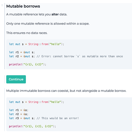This screenshot has height=136, width=132.
Task: Click the sentence A mutable reference lets you
Action: pyautogui.click(x=37, y=14)
